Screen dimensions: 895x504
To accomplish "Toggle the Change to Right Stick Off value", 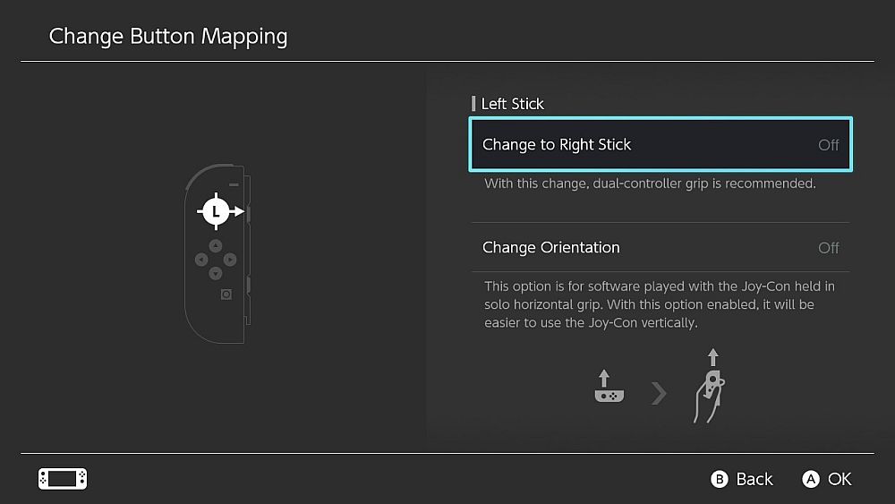I will point(828,145).
